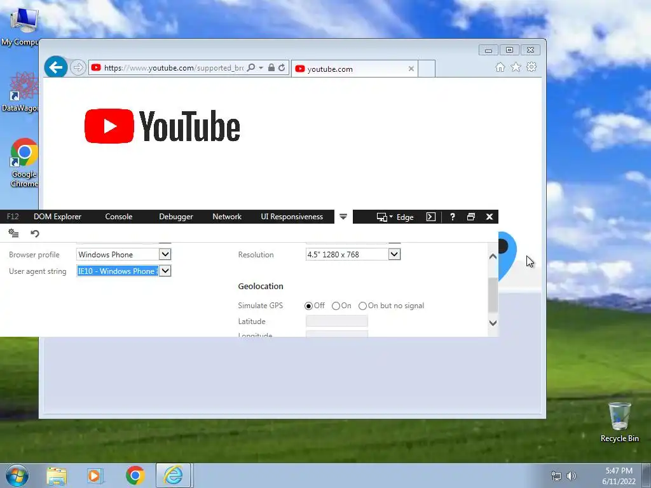Open Google Chrome desktop shortcut

pos(24,163)
